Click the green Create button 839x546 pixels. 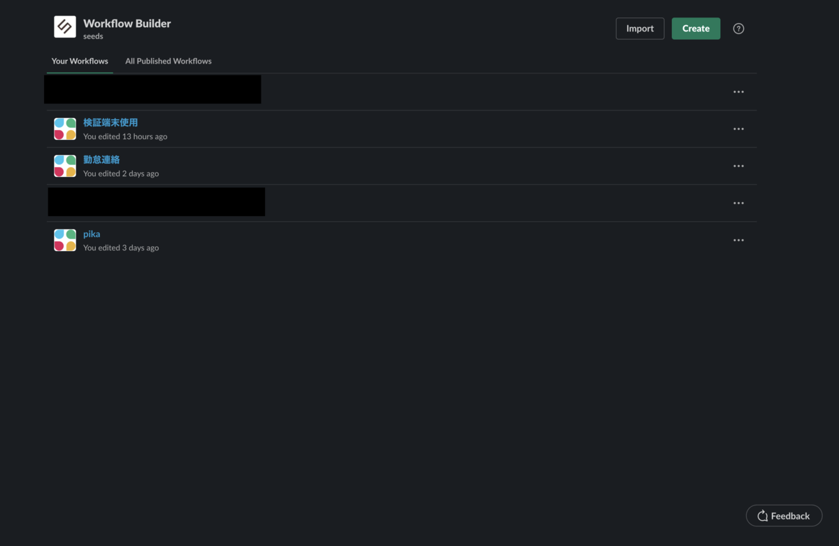[x=696, y=29]
